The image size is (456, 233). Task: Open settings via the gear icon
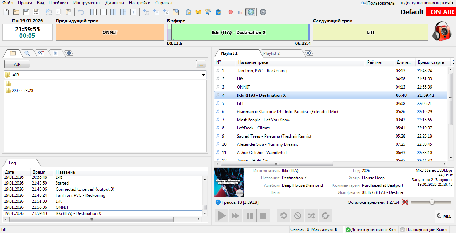point(263,12)
